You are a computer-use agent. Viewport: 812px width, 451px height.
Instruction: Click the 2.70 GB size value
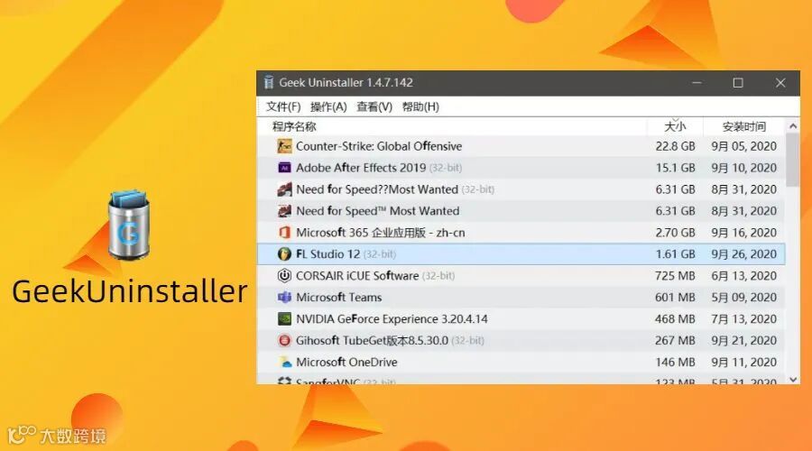[x=675, y=233]
